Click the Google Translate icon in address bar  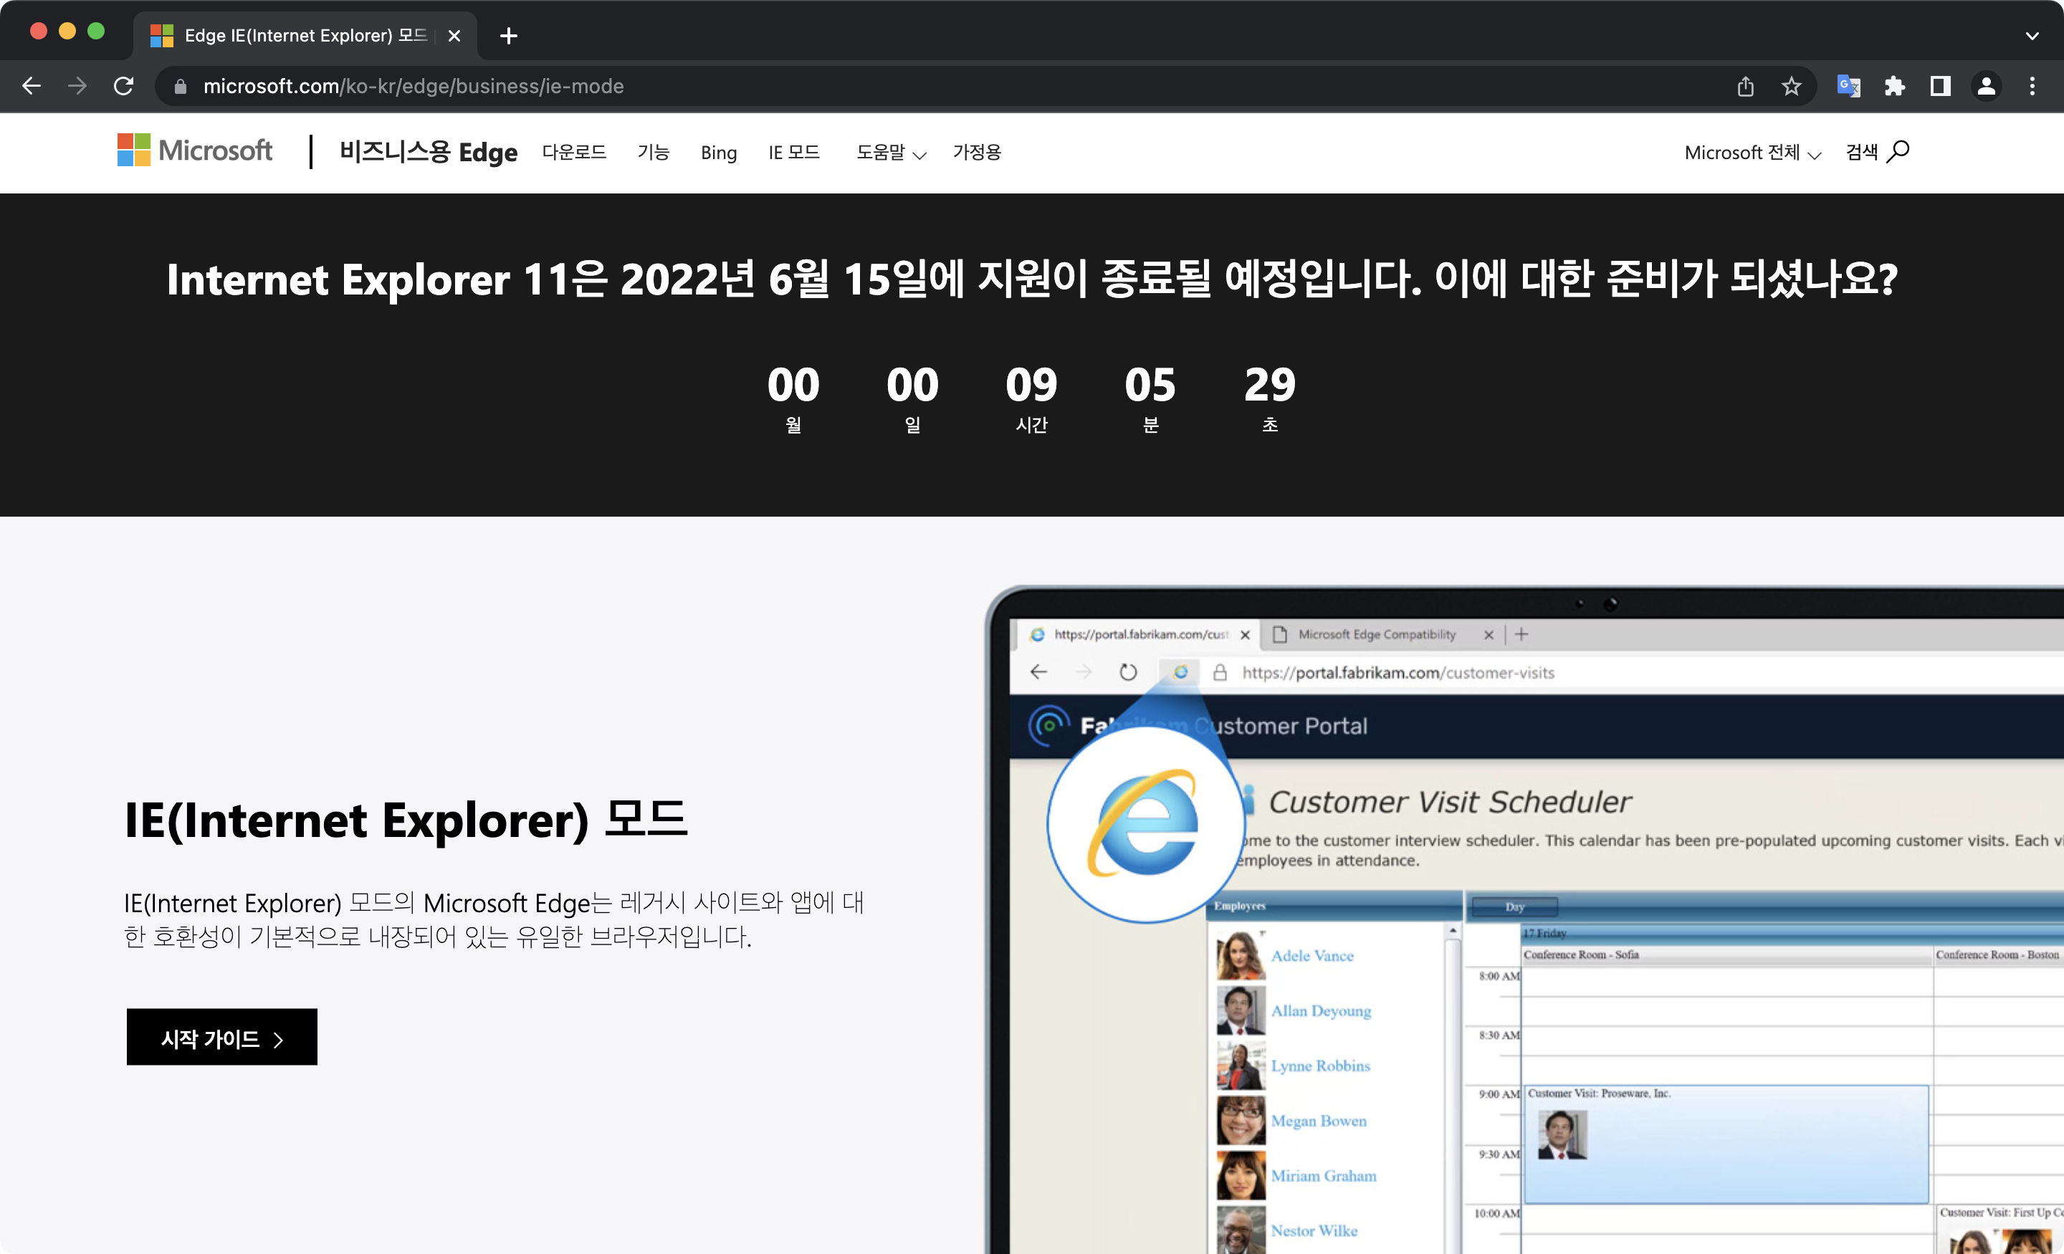click(x=1849, y=85)
